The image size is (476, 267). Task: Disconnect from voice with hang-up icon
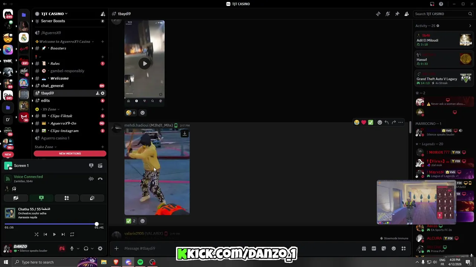pyautogui.click(x=100, y=179)
